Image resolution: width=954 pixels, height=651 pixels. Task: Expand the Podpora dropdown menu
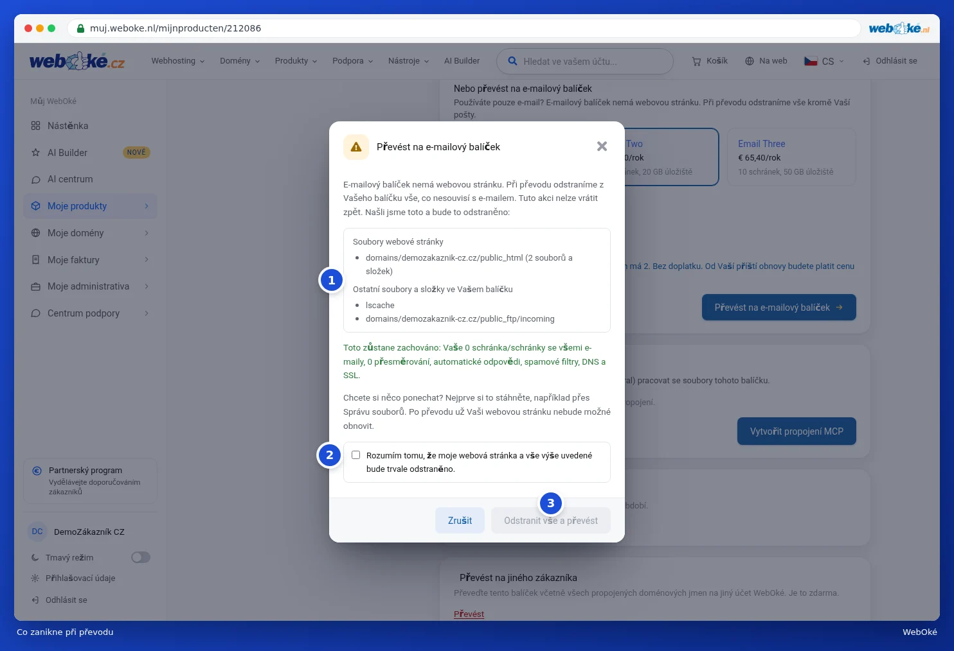pos(352,61)
